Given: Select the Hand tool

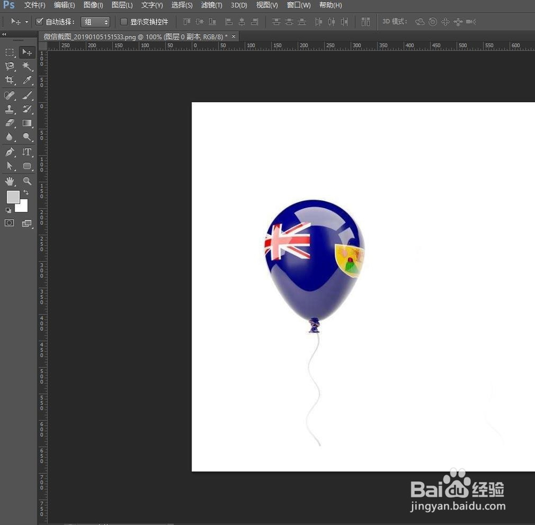Looking at the screenshot, I should [10, 181].
